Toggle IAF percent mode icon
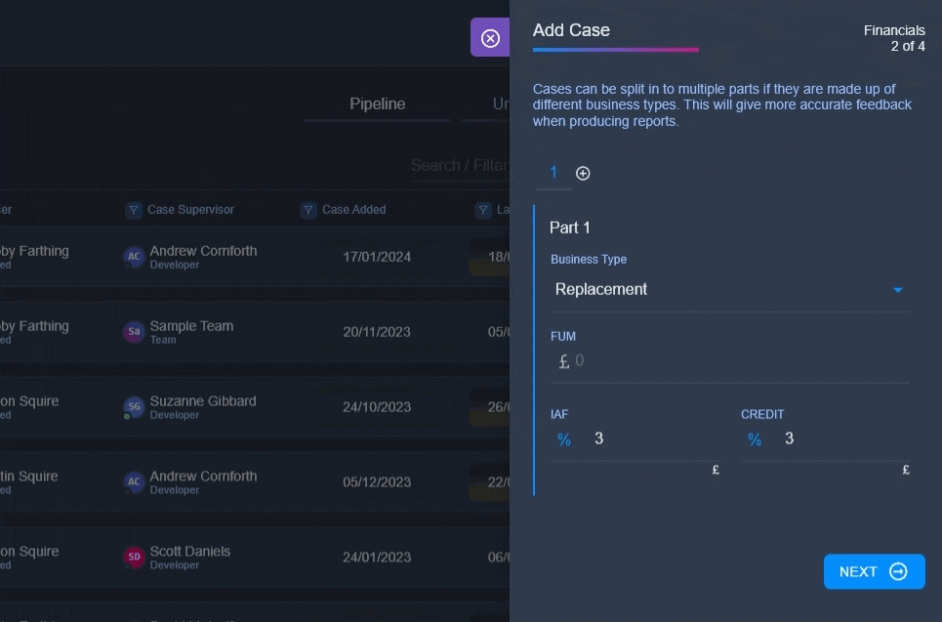This screenshot has height=622, width=942. tap(563, 439)
